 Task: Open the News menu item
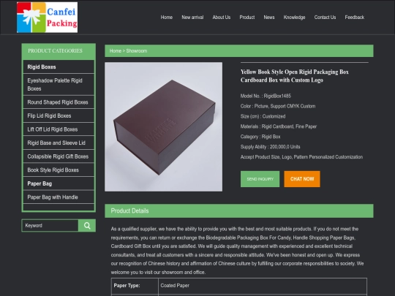click(269, 18)
